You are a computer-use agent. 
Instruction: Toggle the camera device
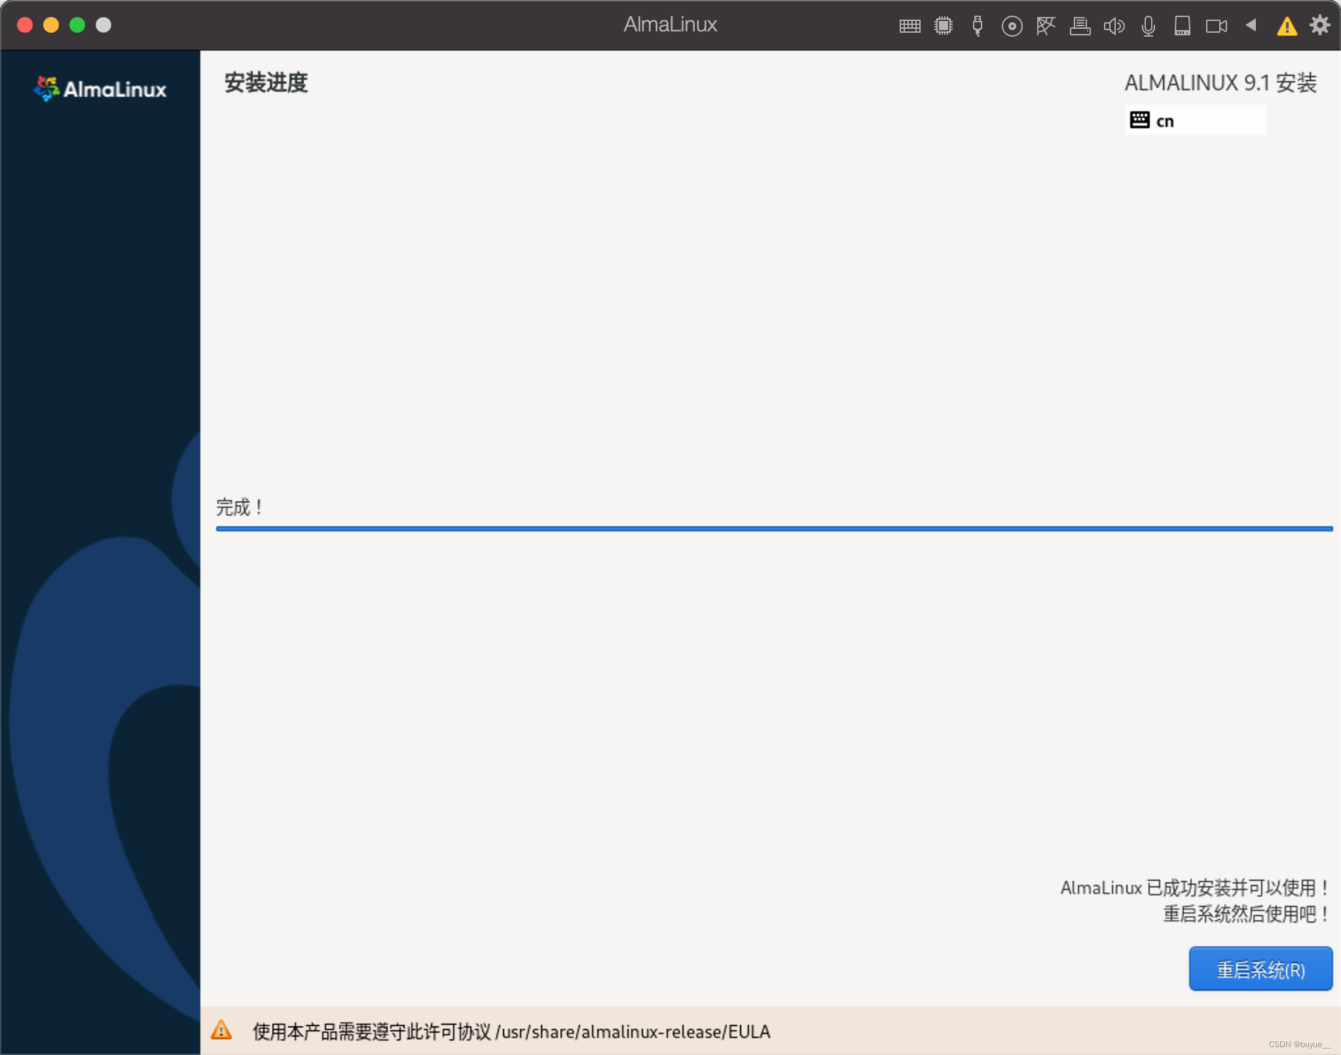coord(1217,25)
